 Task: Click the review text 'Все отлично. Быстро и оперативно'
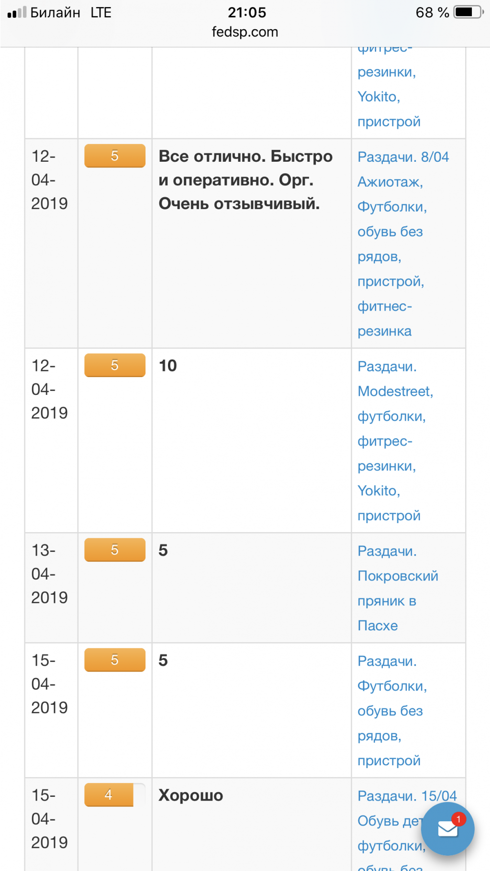[x=245, y=180]
